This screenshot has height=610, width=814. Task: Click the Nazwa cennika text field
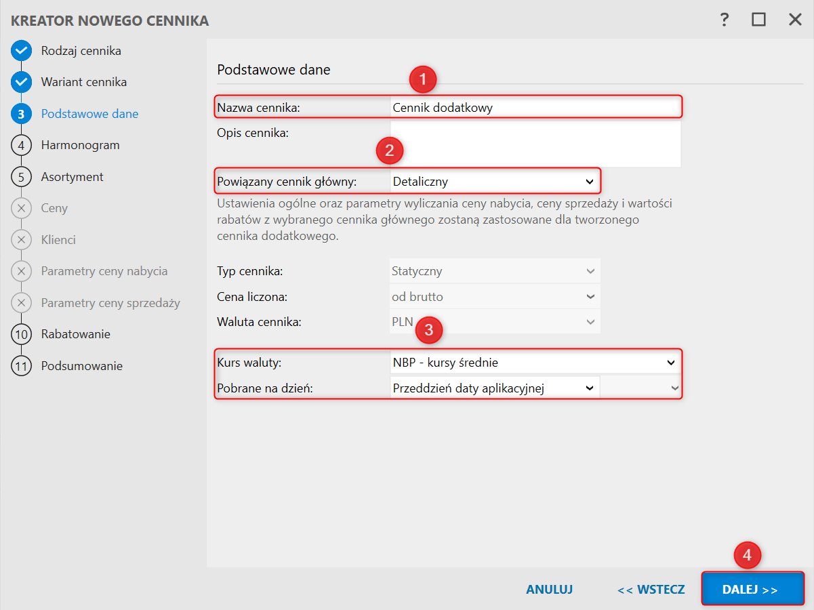535,107
